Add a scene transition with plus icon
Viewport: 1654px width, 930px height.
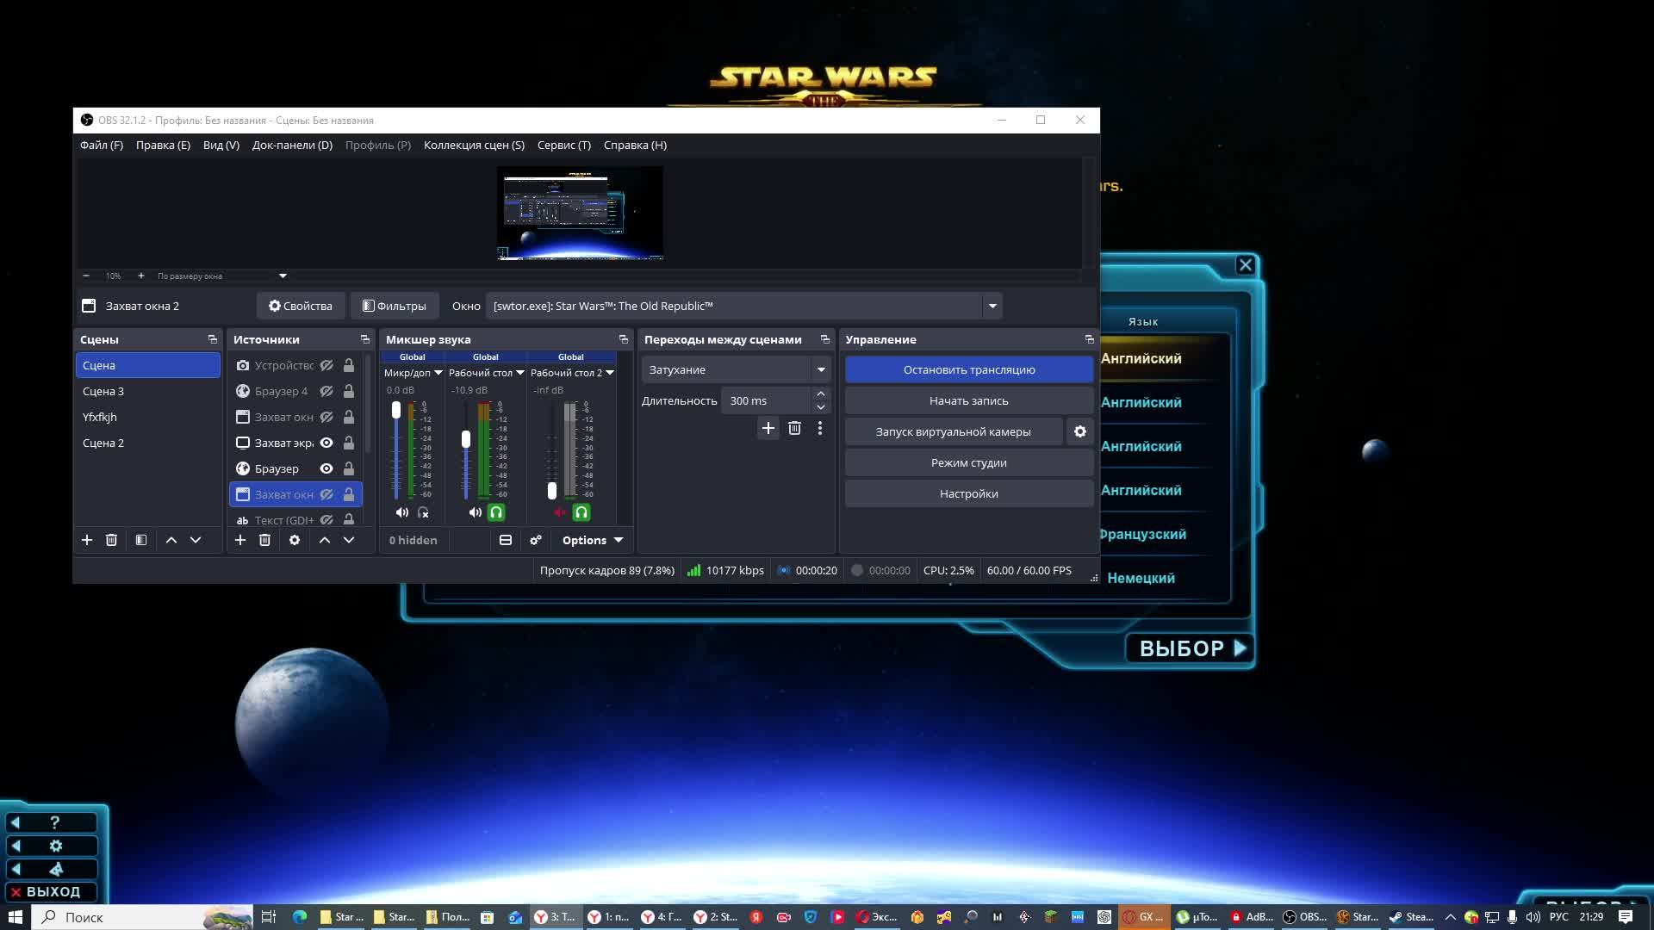[768, 428]
